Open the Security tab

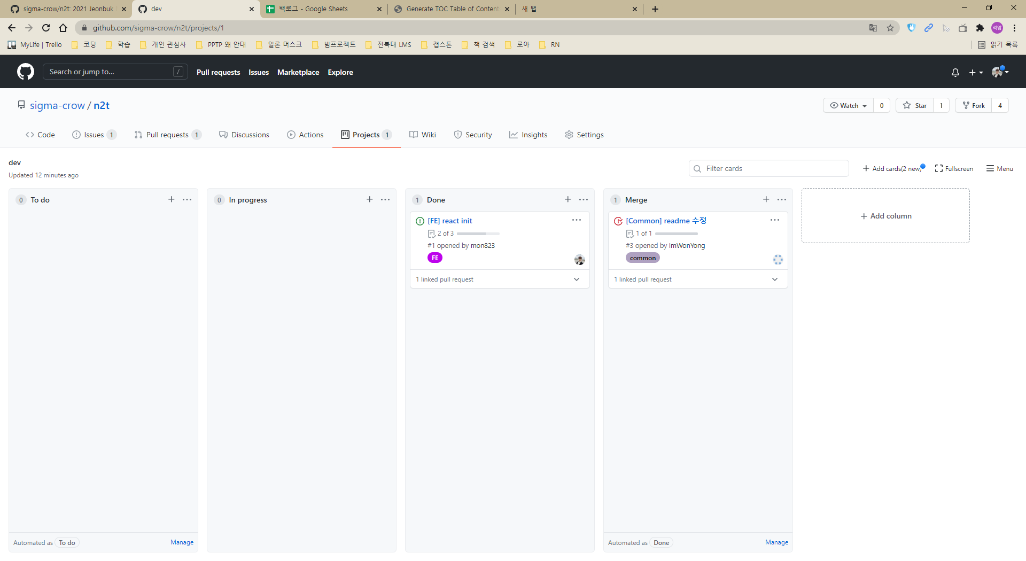(x=473, y=135)
